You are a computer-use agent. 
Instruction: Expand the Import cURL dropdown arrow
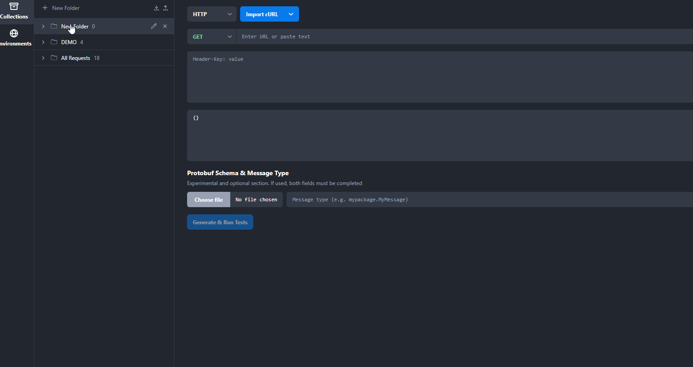click(x=291, y=14)
